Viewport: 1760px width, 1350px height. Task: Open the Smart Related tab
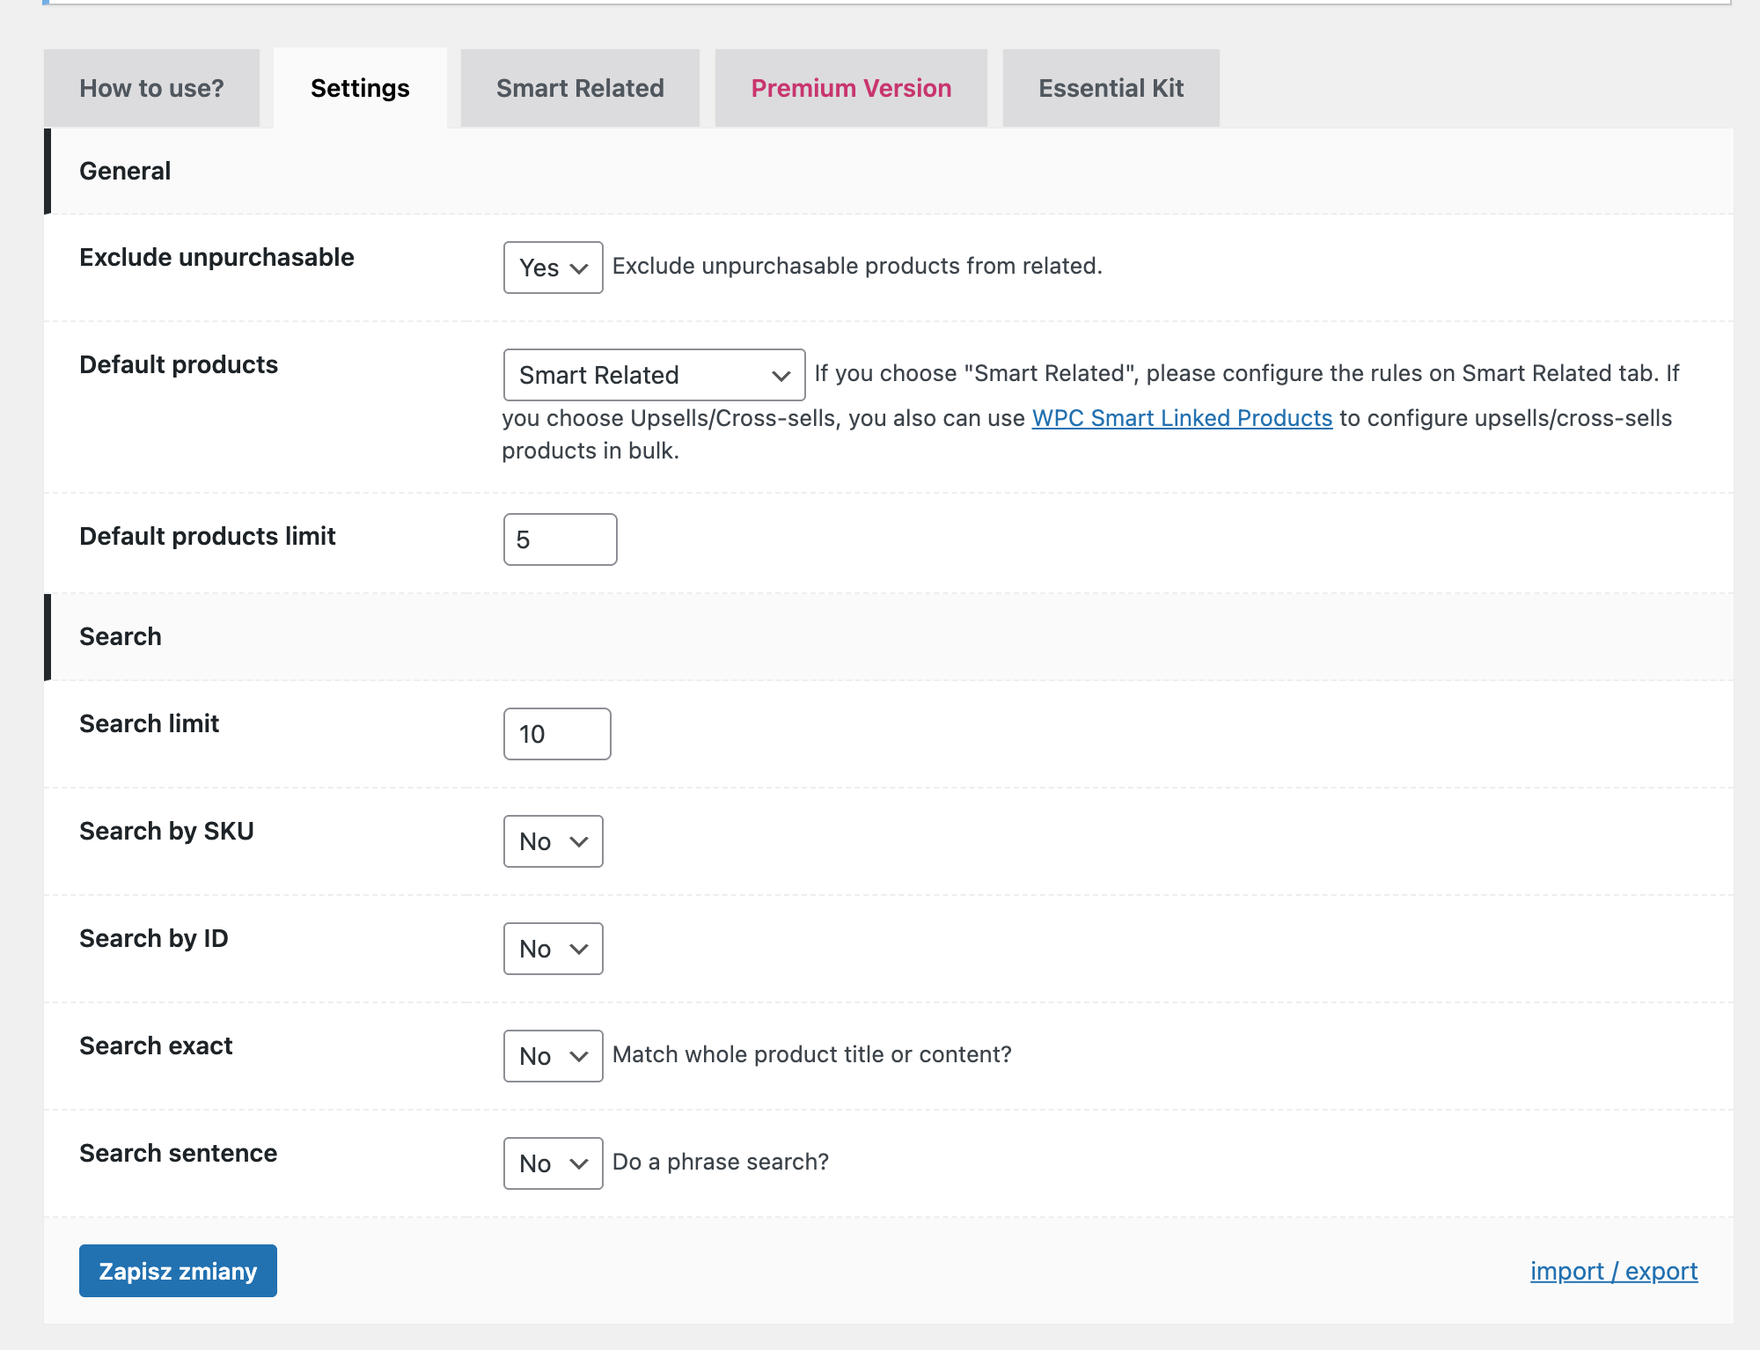pyautogui.click(x=580, y=88)
